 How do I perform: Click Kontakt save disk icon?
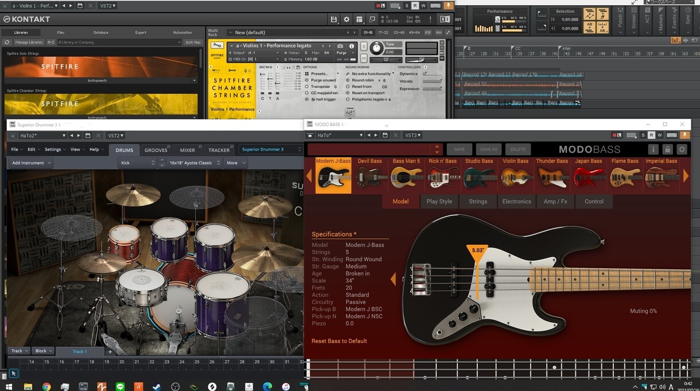tap(334, 19)
